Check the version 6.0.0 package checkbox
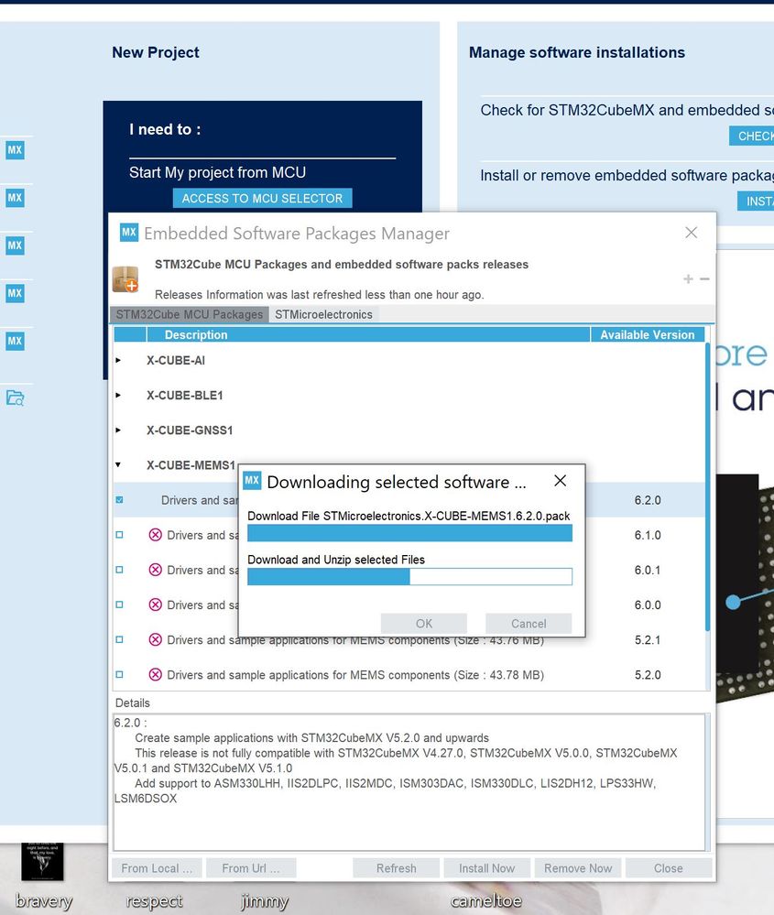Image resolution: width=774 pixels, height=915 pixels. pyautogui.click(x=120, y=605)
